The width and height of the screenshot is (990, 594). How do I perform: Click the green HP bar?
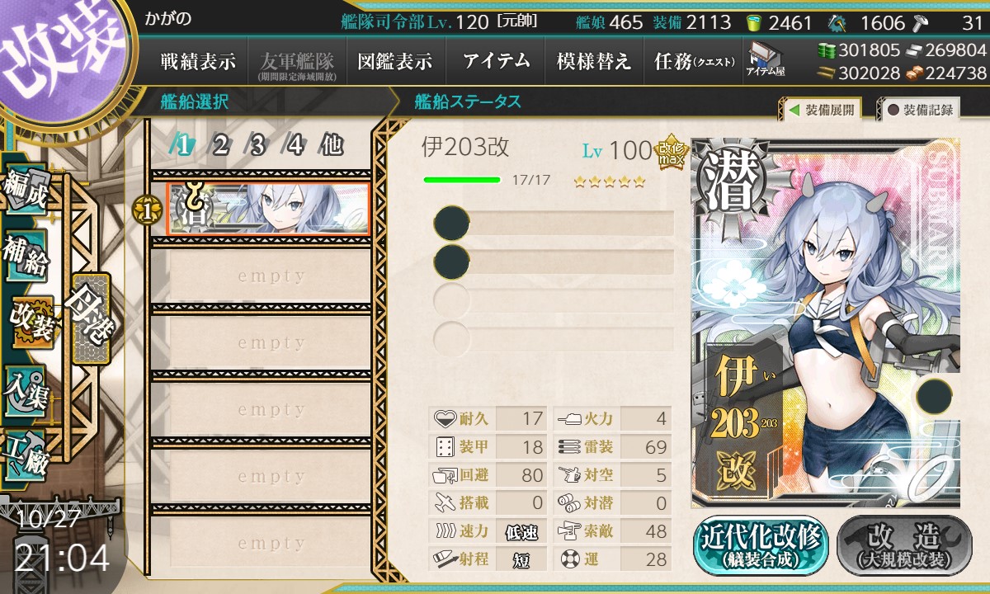pos(462,179)
